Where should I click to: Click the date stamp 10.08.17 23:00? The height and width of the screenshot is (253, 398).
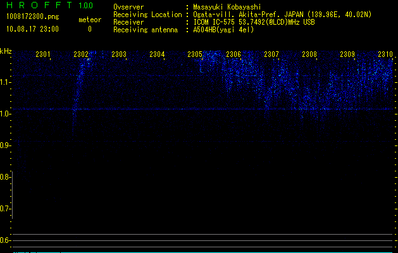(32, 29)
